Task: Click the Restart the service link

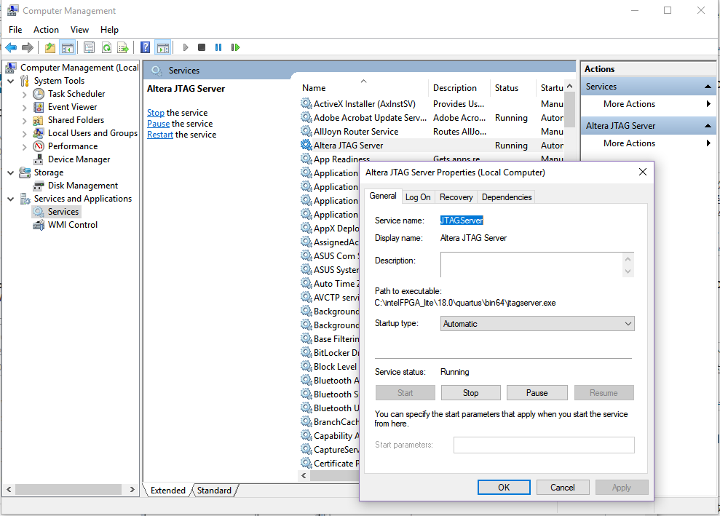Action: [x=160, y=135]
